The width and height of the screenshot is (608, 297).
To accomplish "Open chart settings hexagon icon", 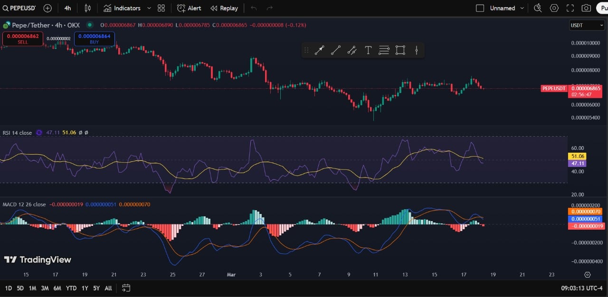I will tap(554, 8).
